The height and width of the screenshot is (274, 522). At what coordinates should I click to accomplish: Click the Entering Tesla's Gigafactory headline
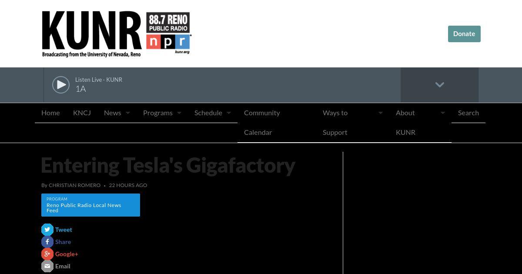pos(168,165)
